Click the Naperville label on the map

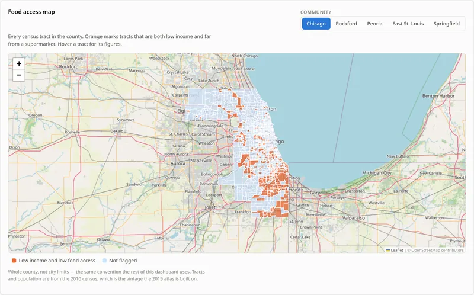coord(201,161)
